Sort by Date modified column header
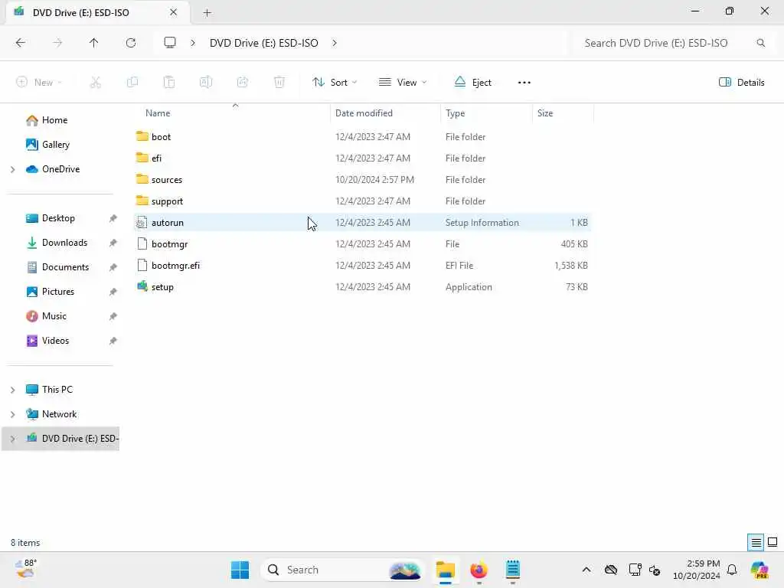Viewport: 784px width, 588px height. 364,113
